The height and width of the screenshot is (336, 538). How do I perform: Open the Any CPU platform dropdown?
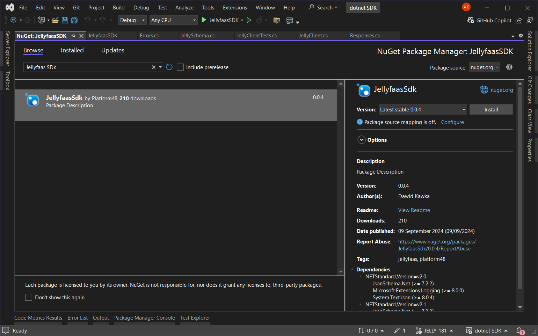(174, 20)
